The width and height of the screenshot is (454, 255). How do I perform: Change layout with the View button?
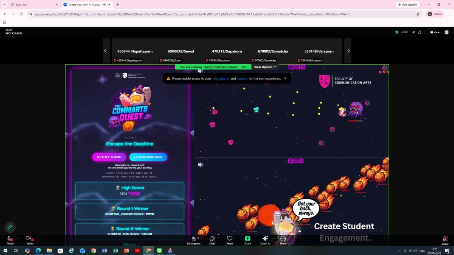coord(435,32)
